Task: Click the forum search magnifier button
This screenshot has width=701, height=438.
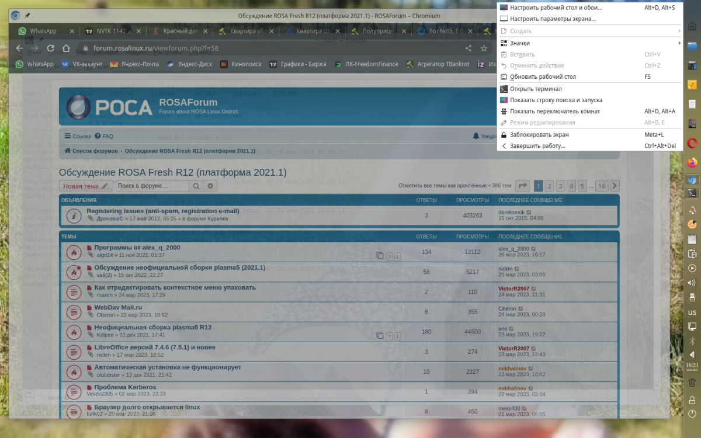Action: 196,186
